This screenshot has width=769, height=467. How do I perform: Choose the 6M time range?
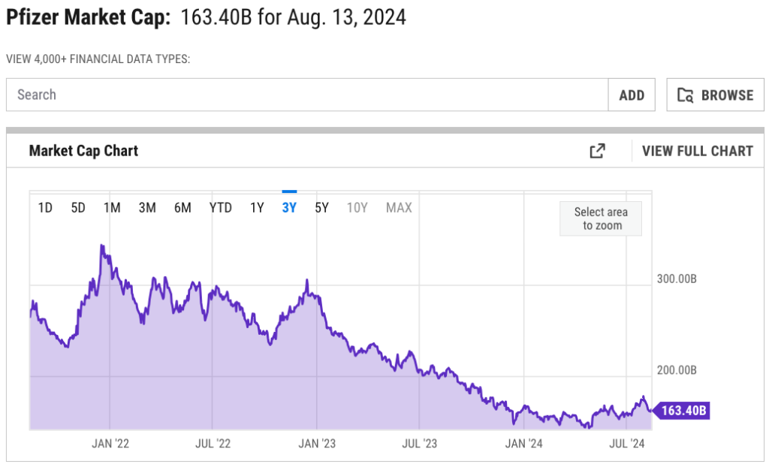[182, 208]
